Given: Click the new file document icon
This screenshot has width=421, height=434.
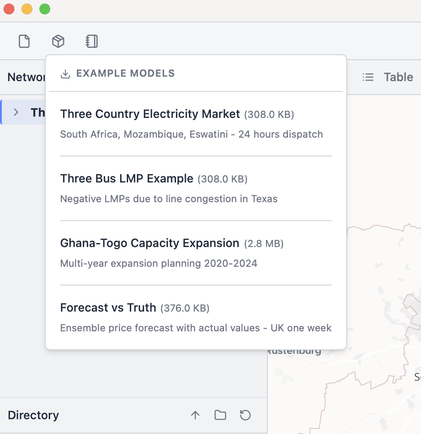Looking at the screenshot, I should tap(24, 42).
